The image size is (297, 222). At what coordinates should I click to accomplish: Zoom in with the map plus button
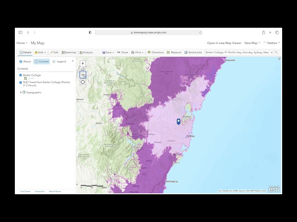pos(83,63)
